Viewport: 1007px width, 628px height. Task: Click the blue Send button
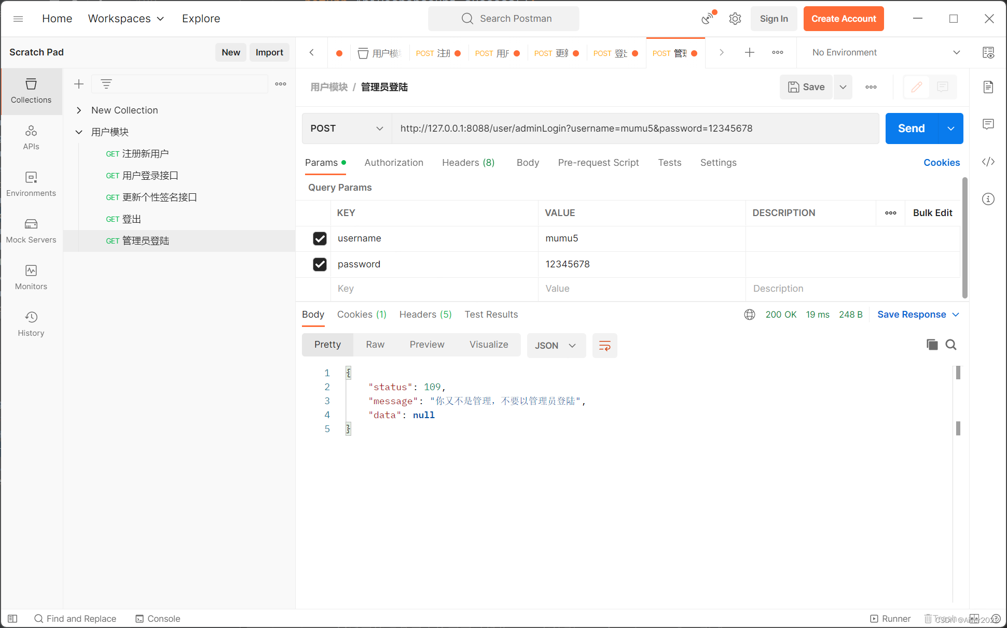click(911, 129)
